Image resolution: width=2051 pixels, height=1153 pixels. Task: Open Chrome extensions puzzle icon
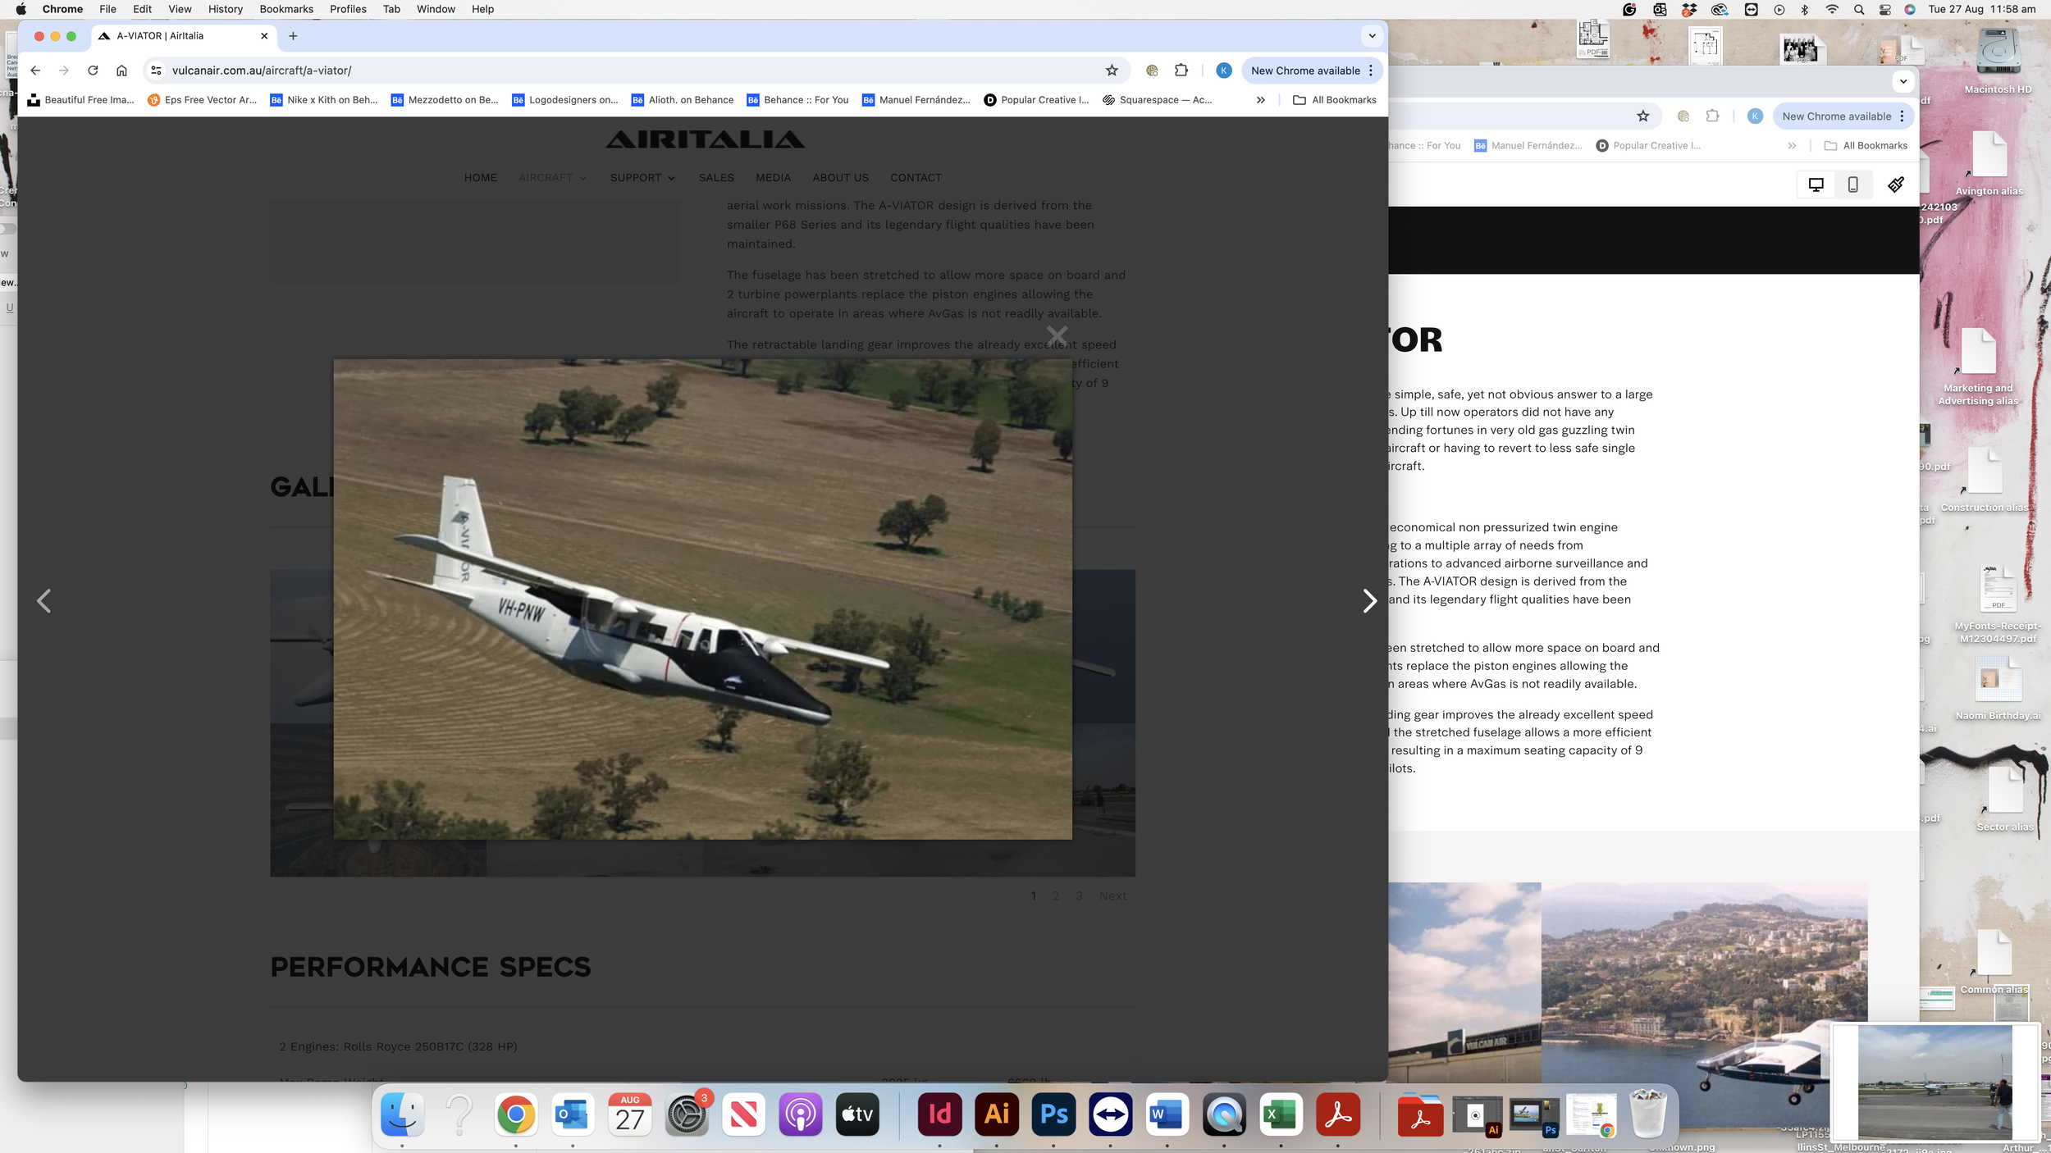1181,71
